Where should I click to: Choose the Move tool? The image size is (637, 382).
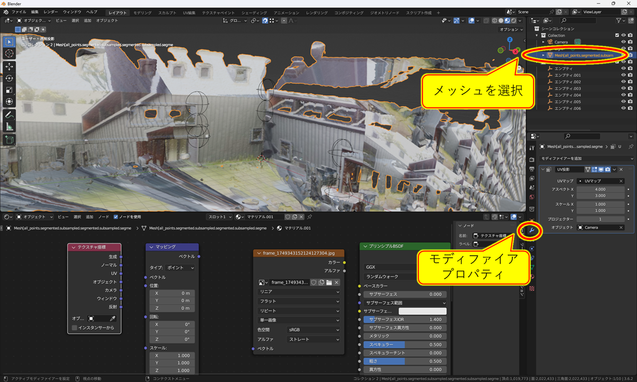point(10,67)
